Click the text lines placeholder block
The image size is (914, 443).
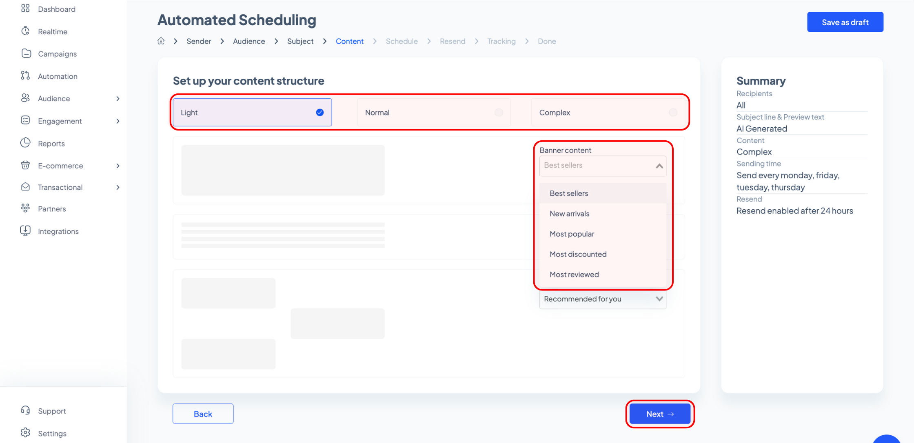coord(283,235)
